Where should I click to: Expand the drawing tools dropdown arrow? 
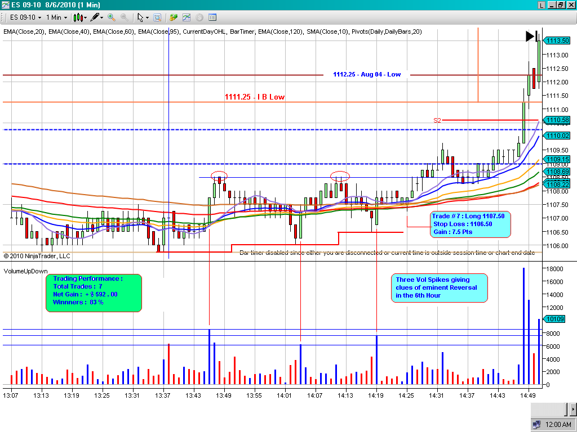pyautogui.click(x=101, y=17)
